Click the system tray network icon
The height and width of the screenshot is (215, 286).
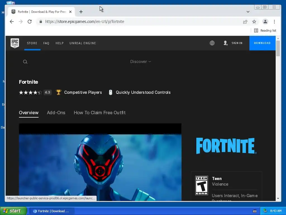265,211
